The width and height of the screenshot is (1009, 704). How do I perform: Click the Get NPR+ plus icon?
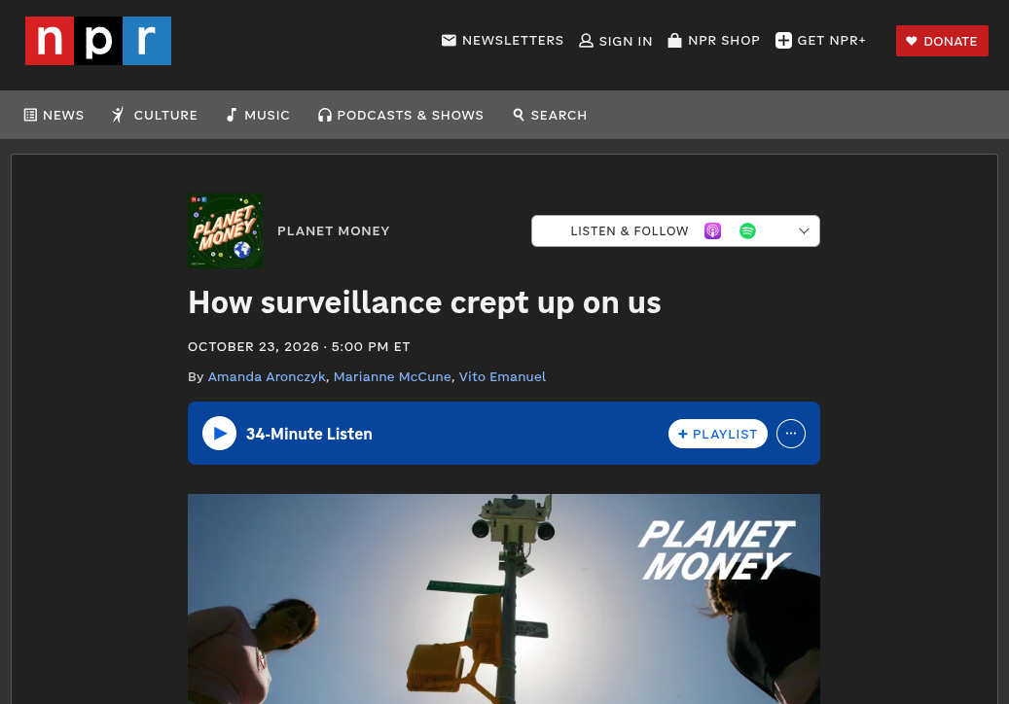pos(783,41)
